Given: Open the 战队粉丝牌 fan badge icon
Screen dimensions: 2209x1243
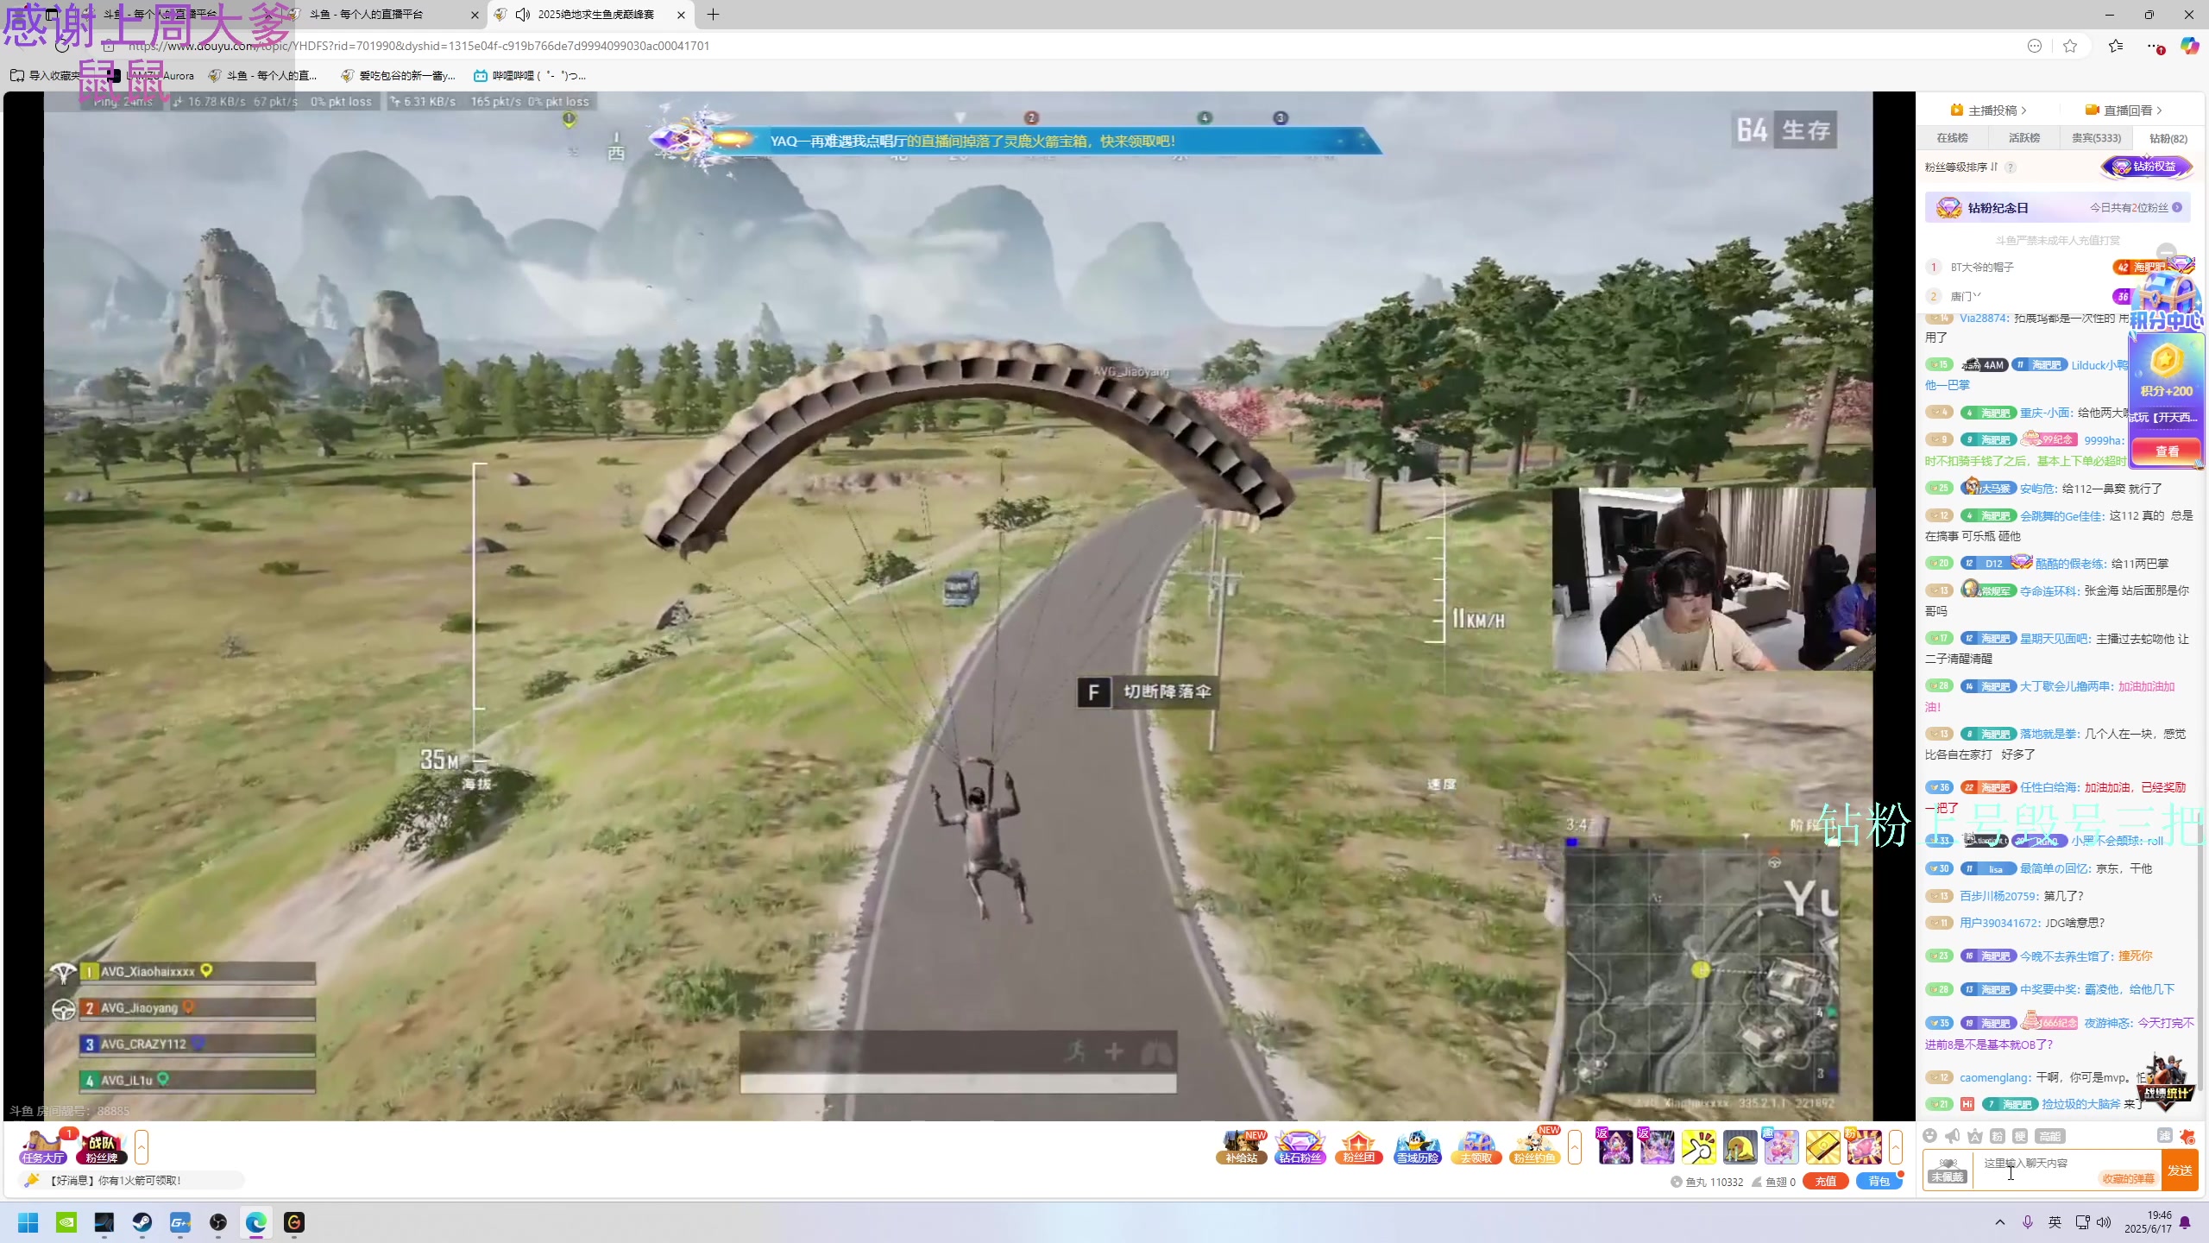Looking at the screenshot, I should coord(102,1147).
